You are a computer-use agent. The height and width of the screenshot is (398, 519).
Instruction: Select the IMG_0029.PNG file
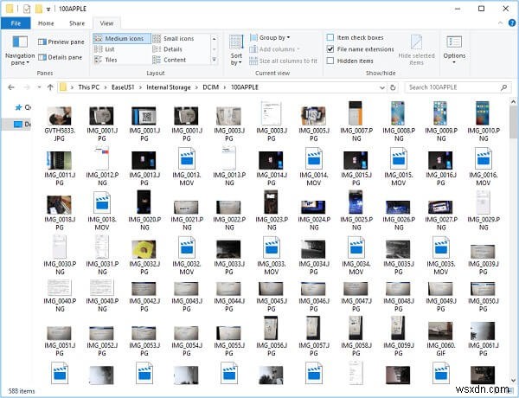click(484, 211)
